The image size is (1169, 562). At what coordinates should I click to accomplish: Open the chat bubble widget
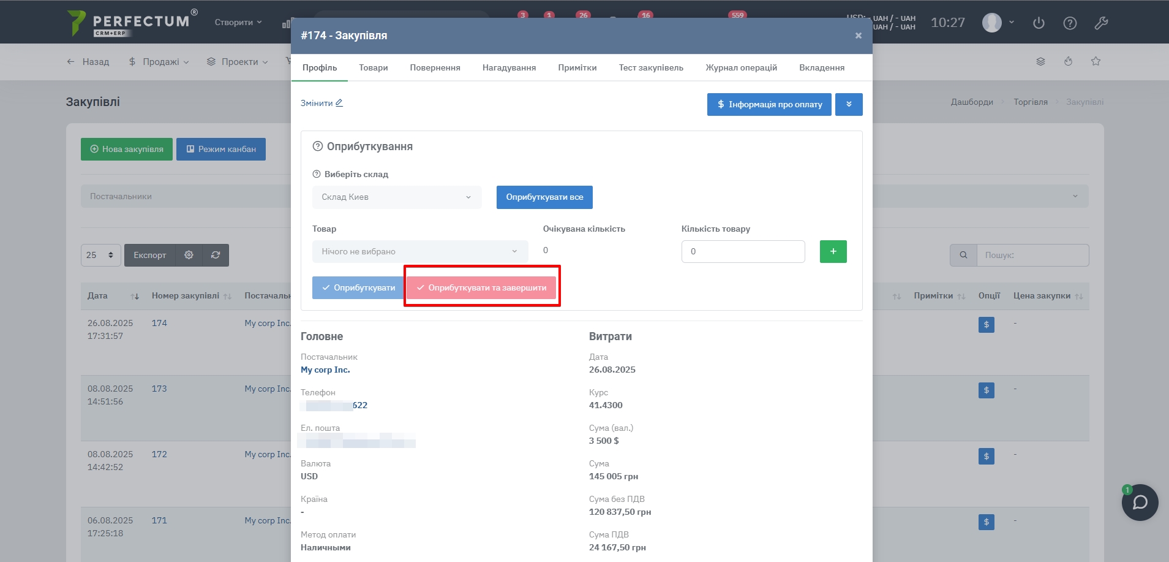pos(1140,503)
